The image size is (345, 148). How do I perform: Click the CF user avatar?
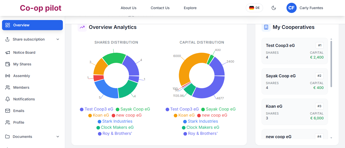(291, 8)
